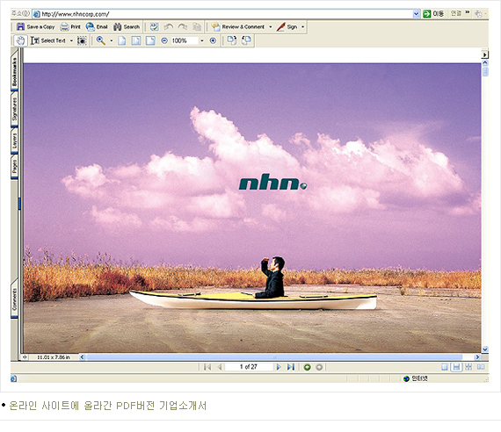
Task: Click the Sign pen button
Action: click(x=287, y=27)
